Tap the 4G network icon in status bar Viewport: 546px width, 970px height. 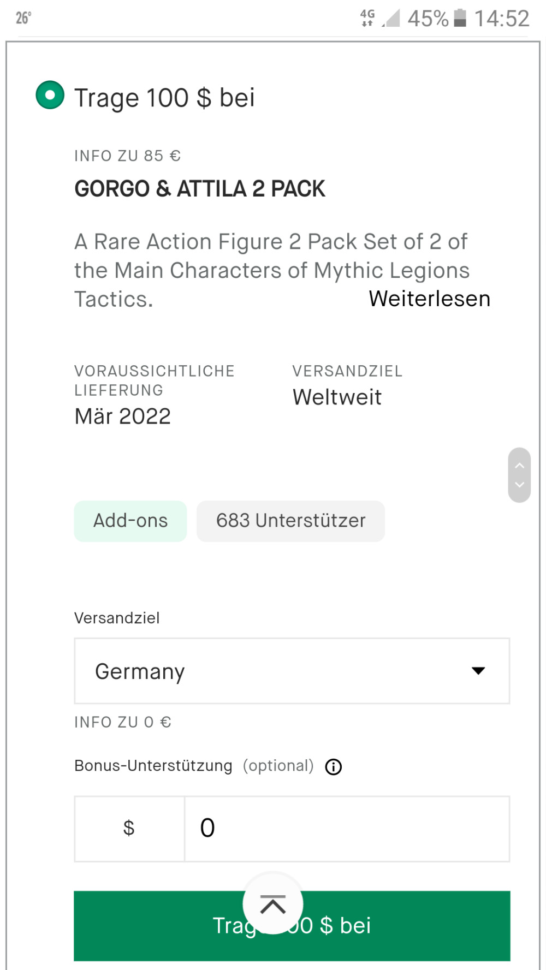367,18
